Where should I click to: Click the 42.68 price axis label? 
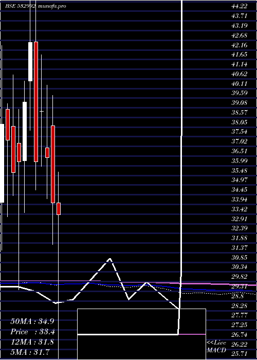[240, 35]
